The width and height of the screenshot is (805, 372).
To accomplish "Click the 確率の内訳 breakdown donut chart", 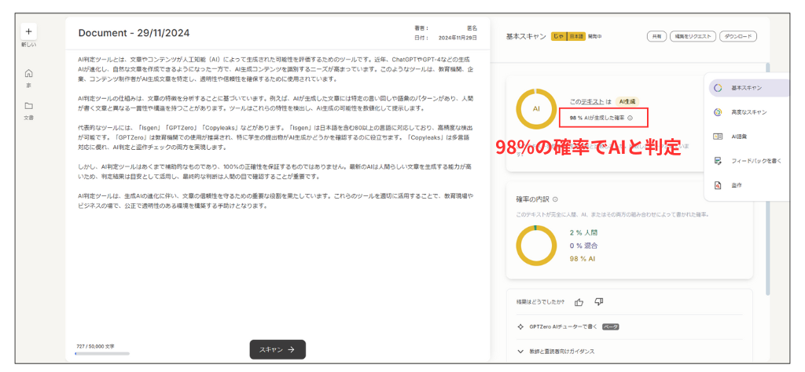I will point(536,246).
